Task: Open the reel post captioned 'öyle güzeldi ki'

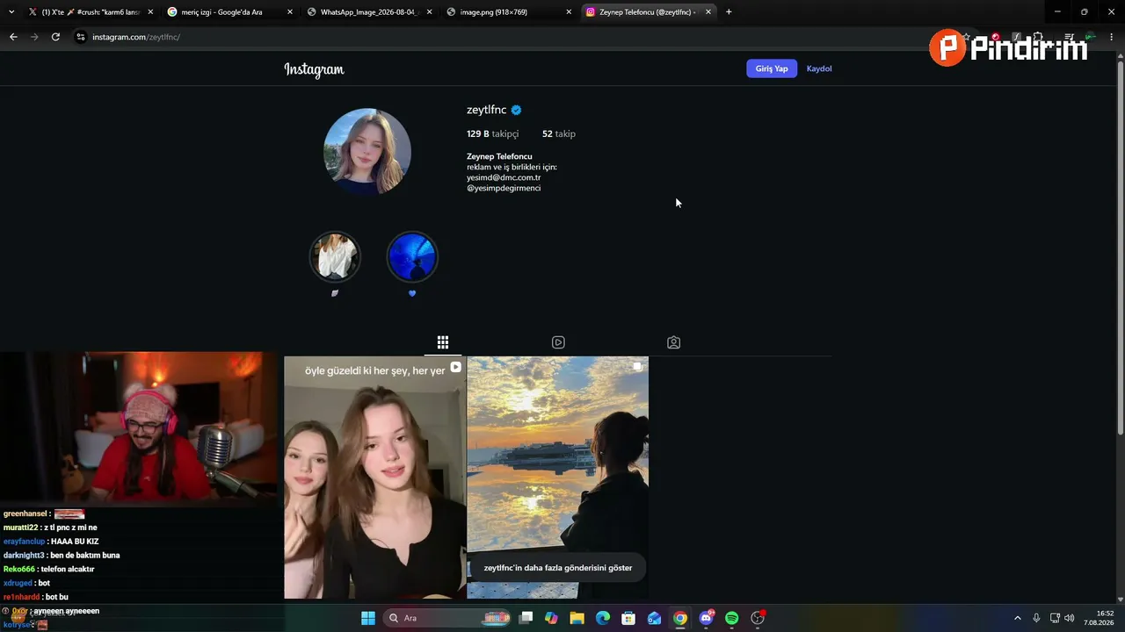Action: 375,478
